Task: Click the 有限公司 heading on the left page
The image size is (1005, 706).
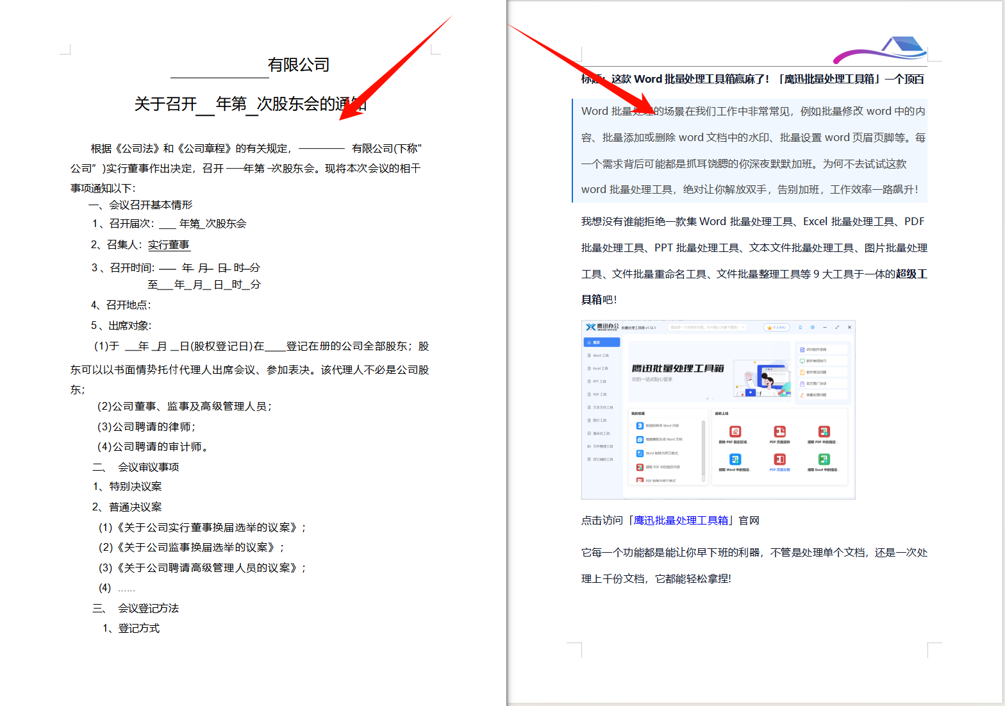Action: (x=299, y=65)
